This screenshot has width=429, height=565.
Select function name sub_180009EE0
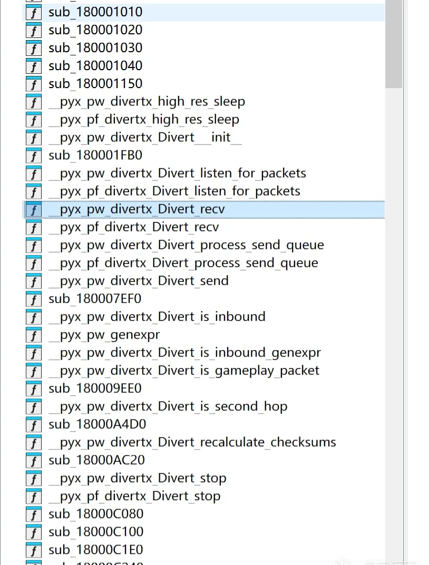tap(95, 388)
